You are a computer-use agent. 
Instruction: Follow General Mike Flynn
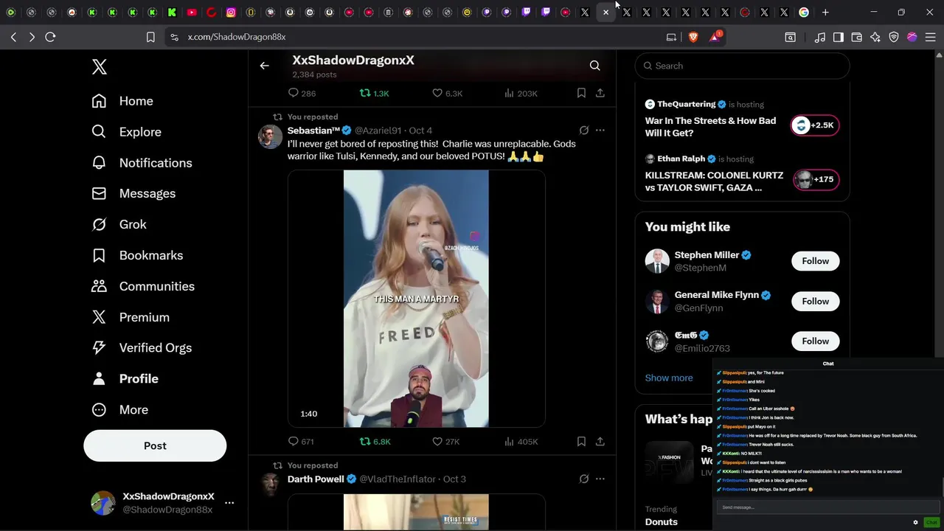click(815, 301)
